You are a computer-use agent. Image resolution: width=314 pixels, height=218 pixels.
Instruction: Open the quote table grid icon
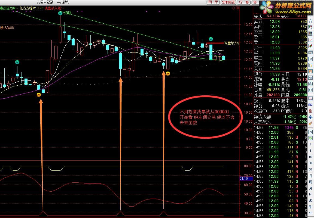[x=310, y=33]
